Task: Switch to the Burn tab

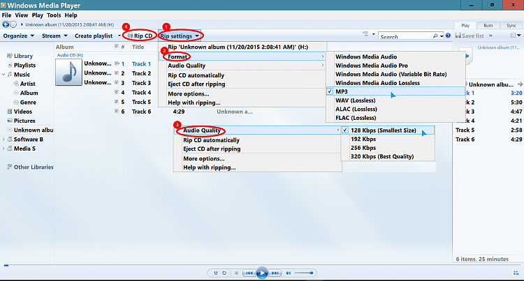Action: point(488,25)
